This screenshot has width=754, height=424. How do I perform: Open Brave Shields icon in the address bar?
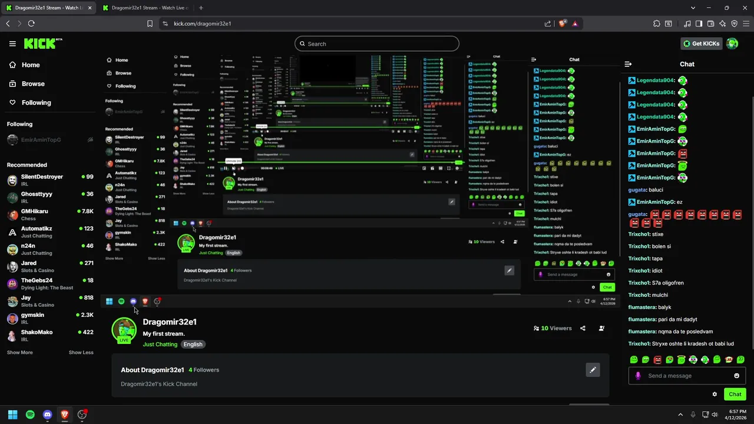point(562,24)
